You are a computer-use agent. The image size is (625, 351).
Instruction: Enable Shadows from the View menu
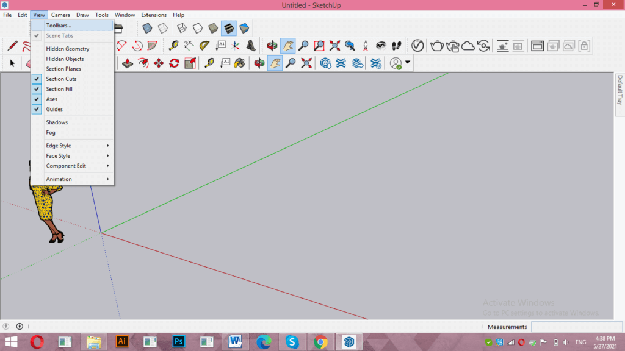pos(56,122)
